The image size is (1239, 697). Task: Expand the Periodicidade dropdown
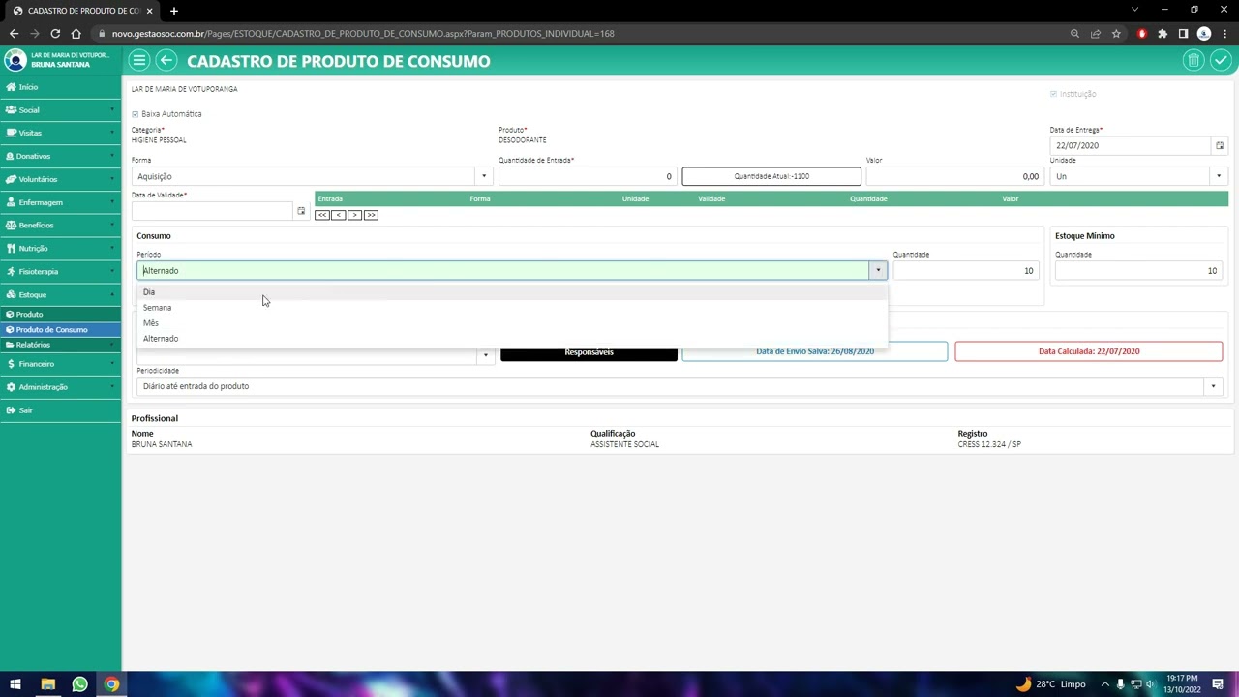[1212, 386]
